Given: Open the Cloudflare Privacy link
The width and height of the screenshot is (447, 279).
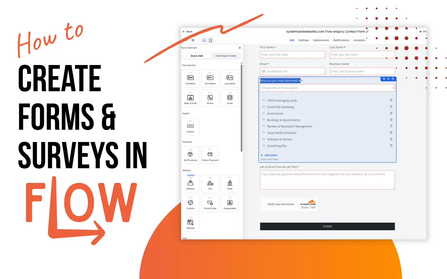Looking at the screenshot, I should pos(305,207).
